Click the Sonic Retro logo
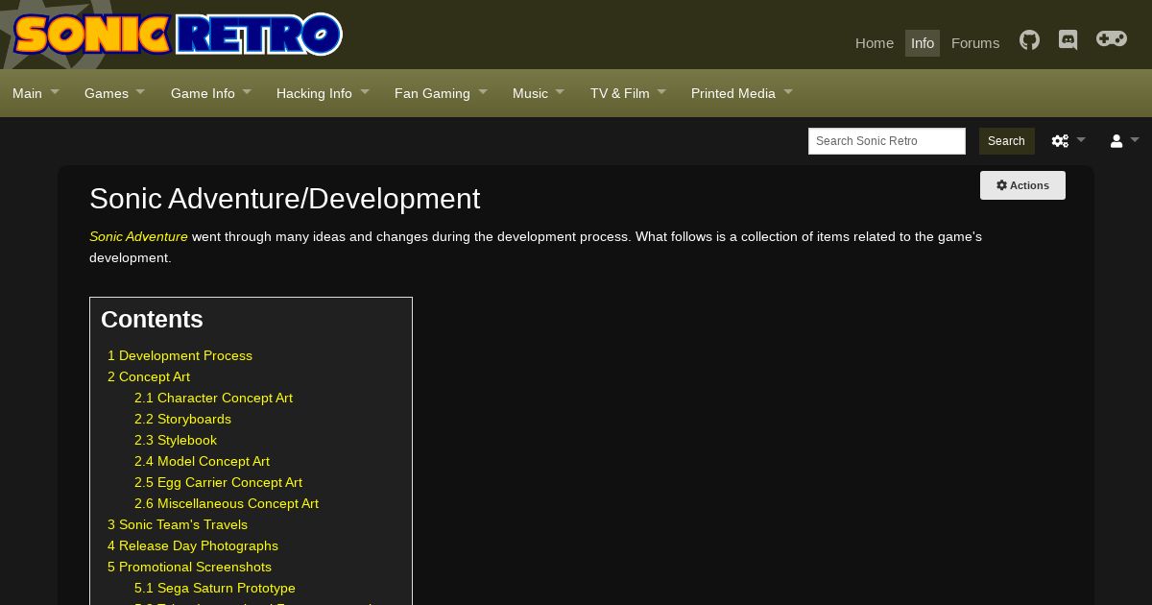 coord(179,35)
